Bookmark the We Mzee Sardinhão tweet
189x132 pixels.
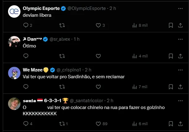coord(171,87)
